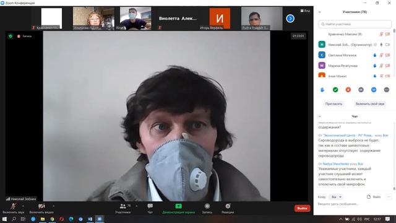The width and height of the screenshot is (396, 223).
Task: Open Task View on the taskbar
Action: click(23, 219)
